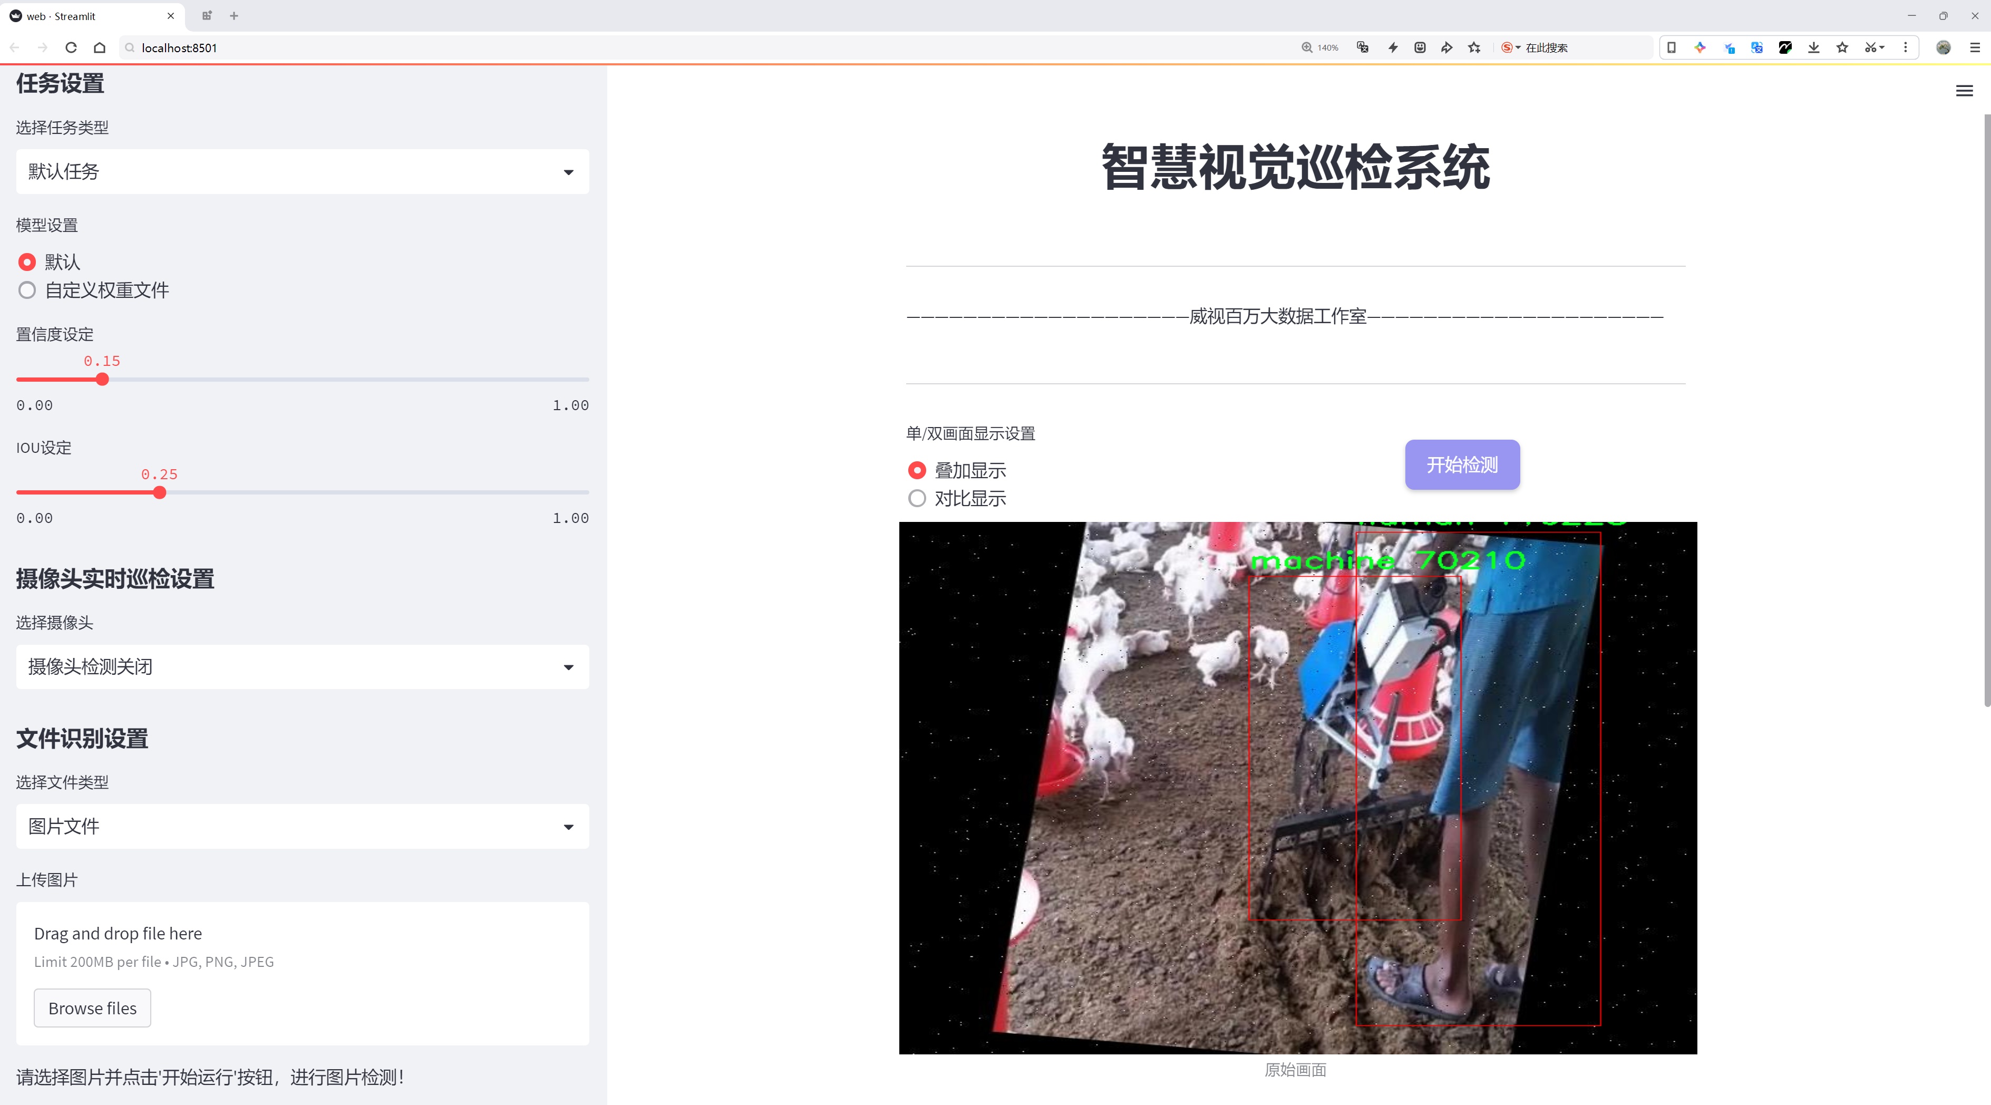Image resolution: width=1991 pixels, height=1105 pixels.
Task: Click the Drag and drop file upload area
Action: pyautogui.click(x=302, y=974)
